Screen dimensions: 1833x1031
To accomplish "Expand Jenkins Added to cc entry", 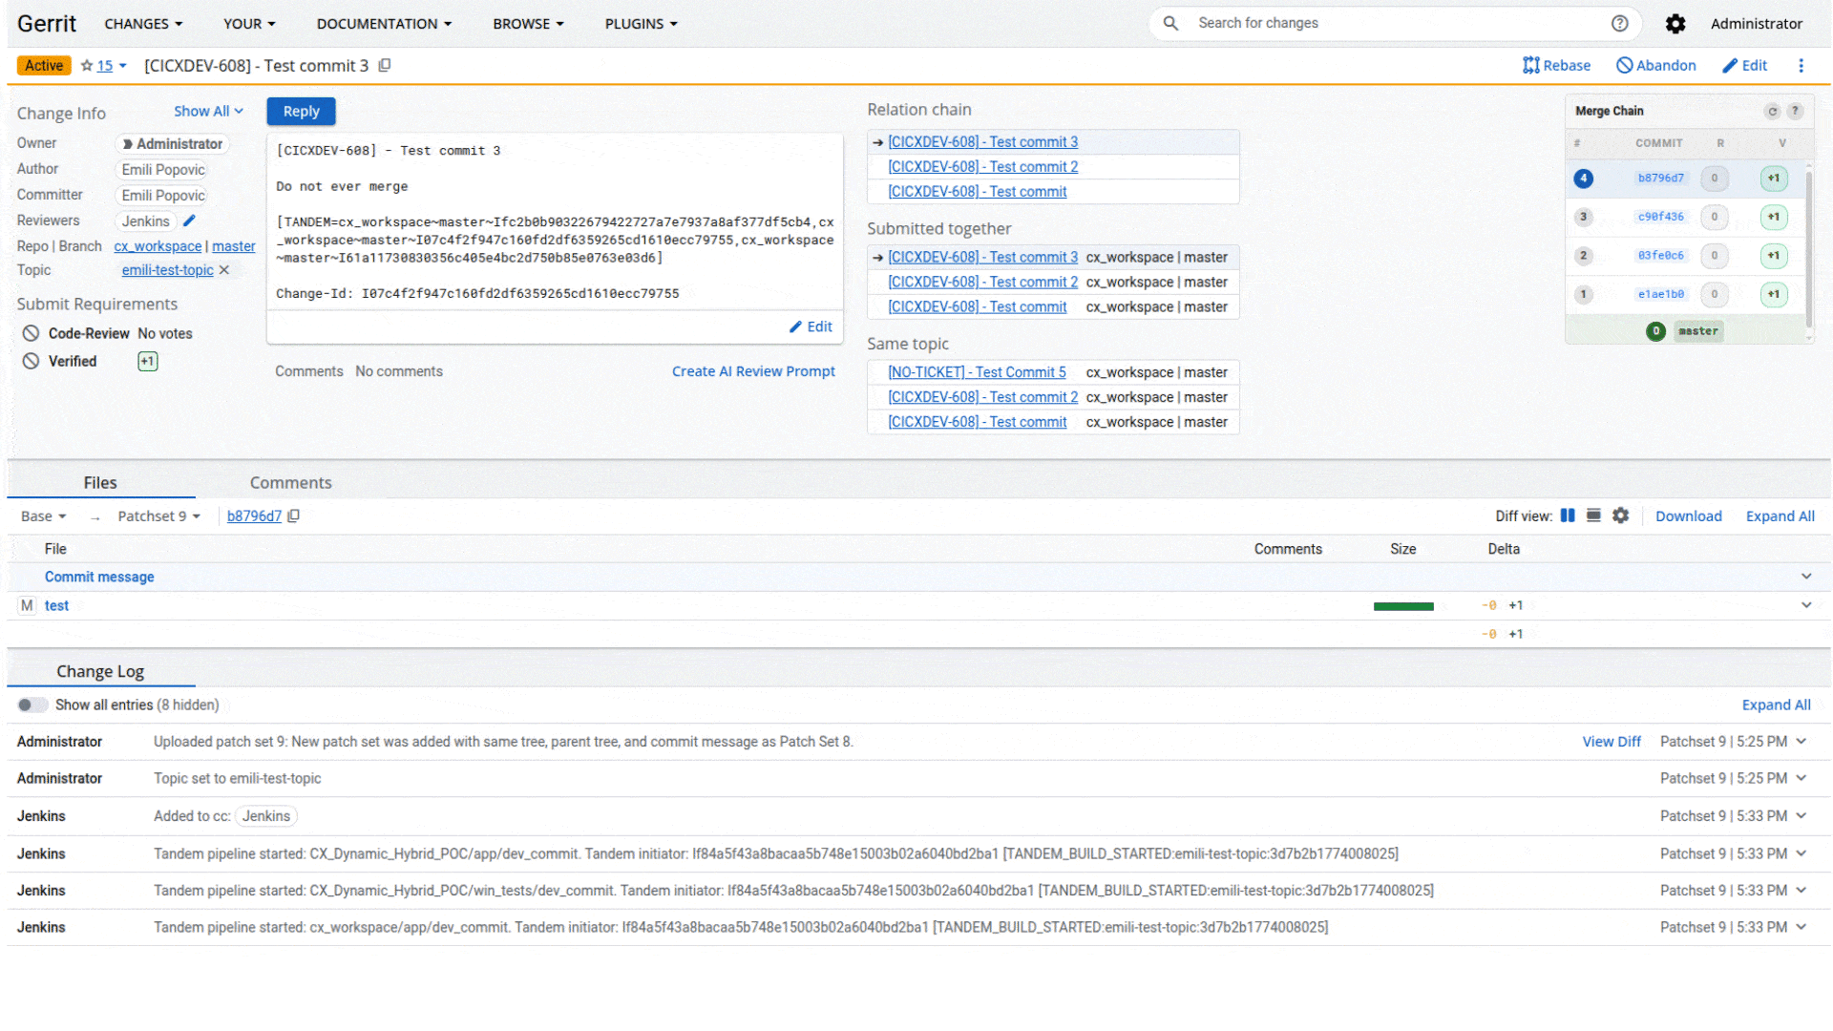I will [1801, 816].
